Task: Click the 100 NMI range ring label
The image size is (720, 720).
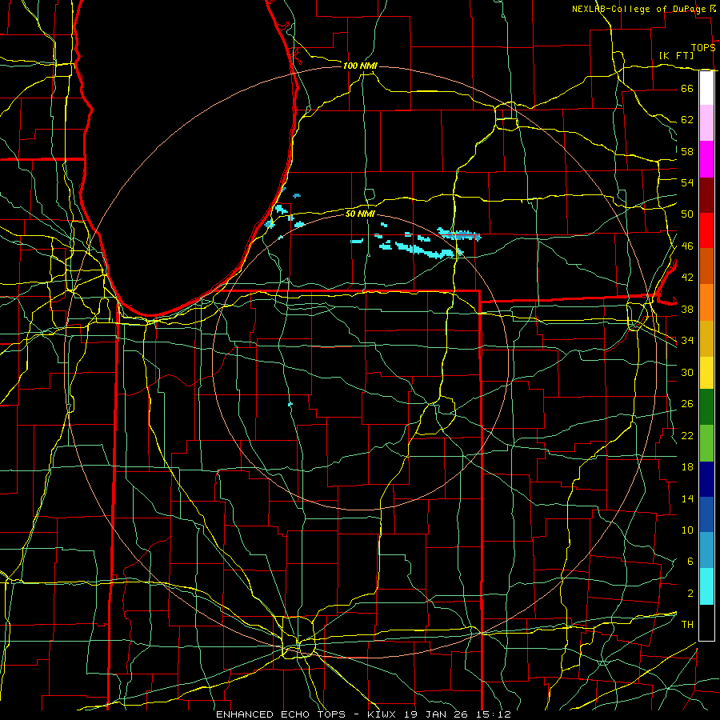Action: coord(360,66)
